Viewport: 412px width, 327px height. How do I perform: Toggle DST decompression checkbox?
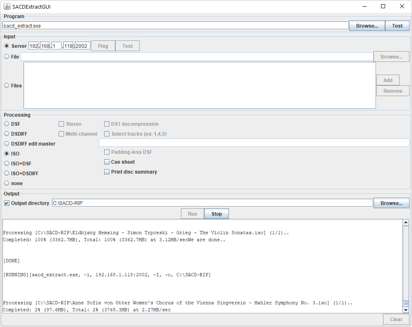pos(107,124)
